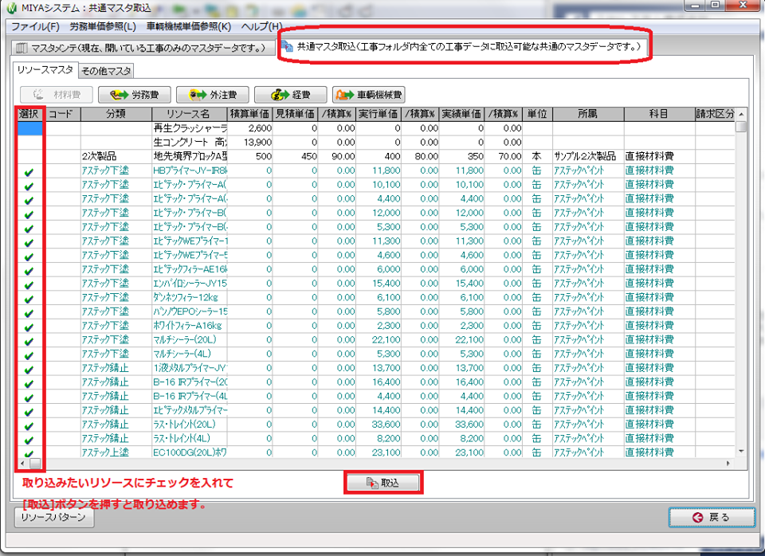This screenshot has height=556, width=765.
Task: Click the 13,900 積算単価 value
Action: tap(249, 142)
